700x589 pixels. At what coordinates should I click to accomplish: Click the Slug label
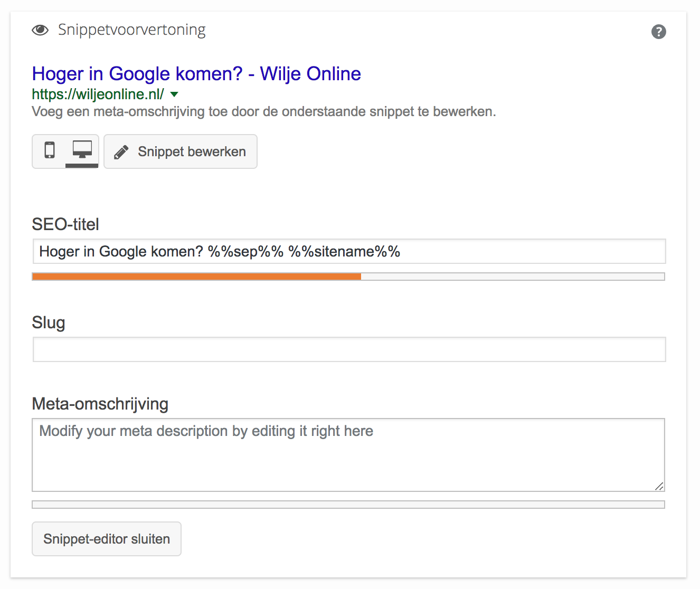[49, 322]
